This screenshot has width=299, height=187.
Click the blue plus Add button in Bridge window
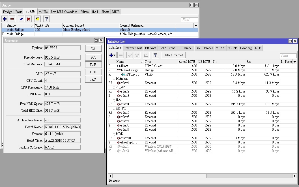[5, 19]
